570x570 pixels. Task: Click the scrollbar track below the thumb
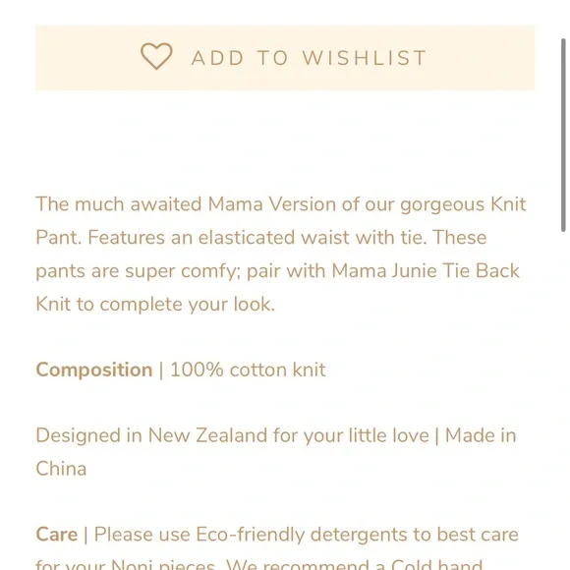coord(563,400)
